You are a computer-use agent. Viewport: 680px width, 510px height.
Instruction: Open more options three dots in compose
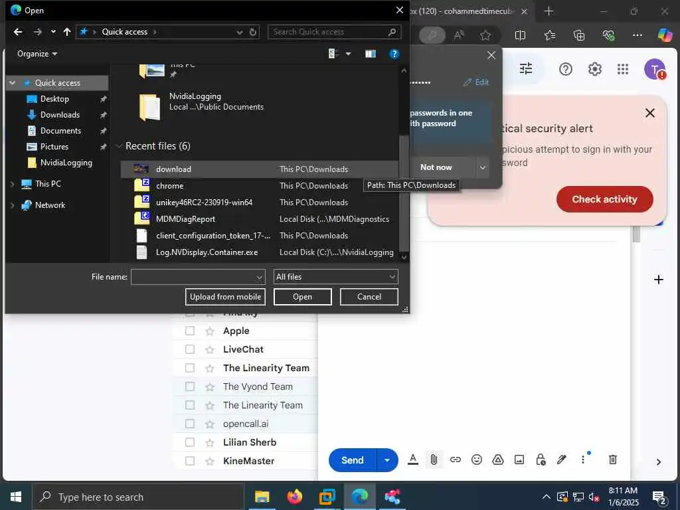click(583, 460)
